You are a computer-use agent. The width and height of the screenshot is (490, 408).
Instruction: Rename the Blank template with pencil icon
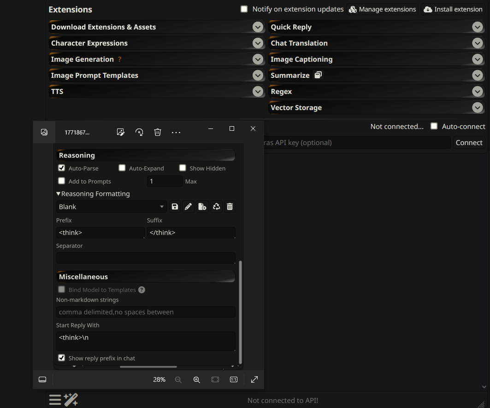pos(188,207)
